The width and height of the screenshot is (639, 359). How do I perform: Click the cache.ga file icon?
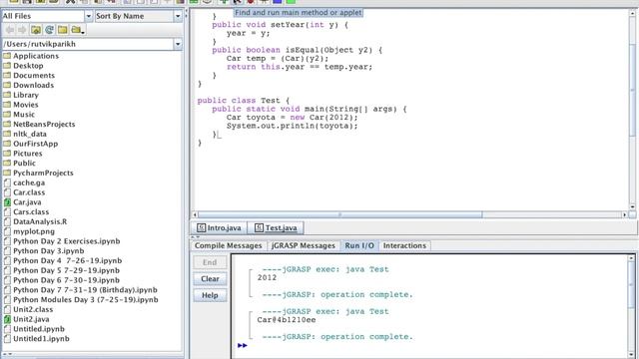pos(7,182)
